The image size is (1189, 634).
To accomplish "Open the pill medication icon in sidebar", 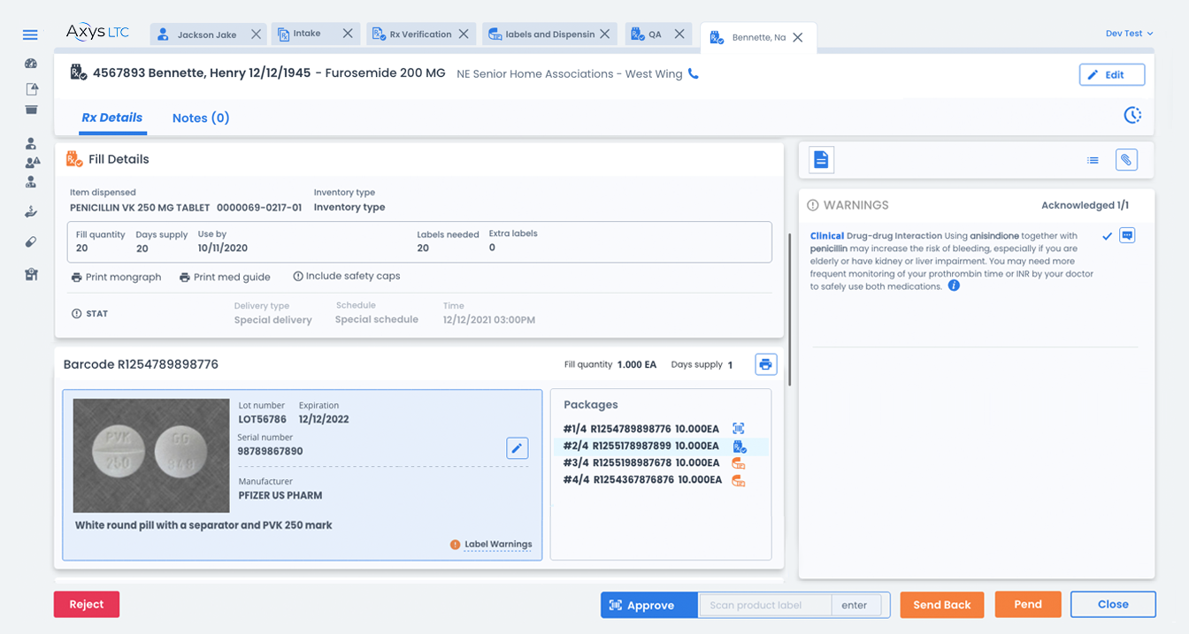I will (31, 241).
